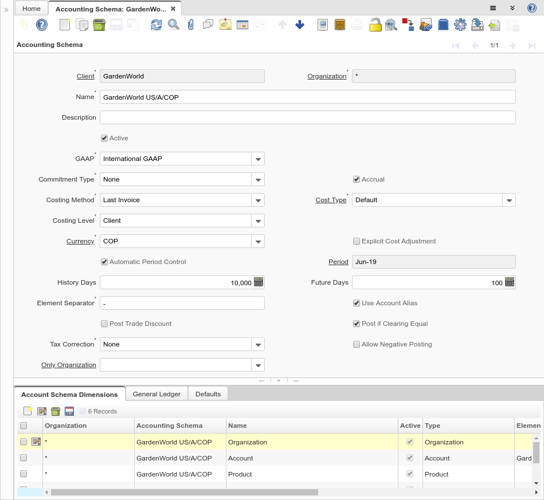Viewport: 544px width, 500px height.
Task: Click the Cost Type label link
Action: click(331, 200)
